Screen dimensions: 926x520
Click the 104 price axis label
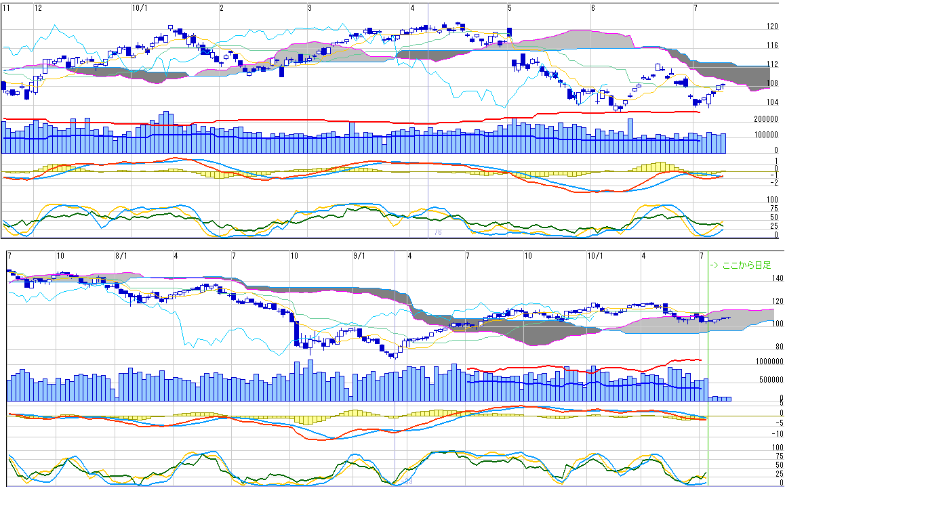click(772, 103)
